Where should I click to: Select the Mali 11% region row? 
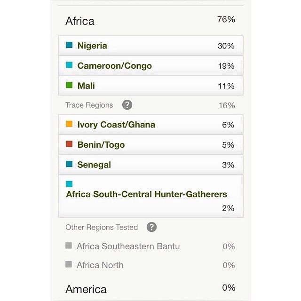pos(150,86)
